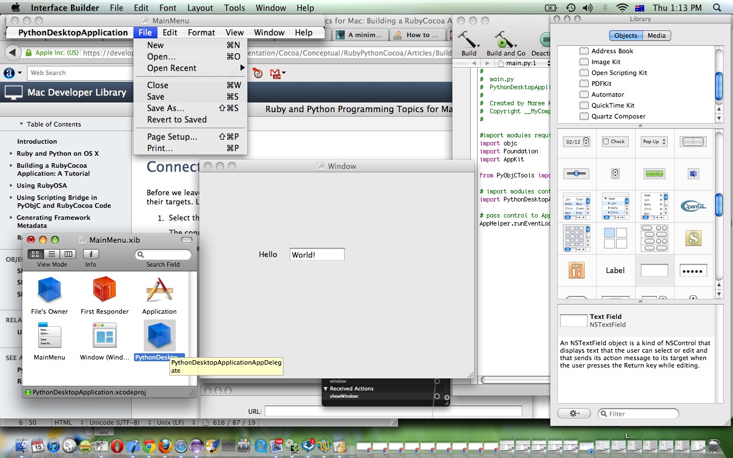Pick the segmented control object in Library
The height and width of the screenshot is (458, 733).
coord(693,141)
